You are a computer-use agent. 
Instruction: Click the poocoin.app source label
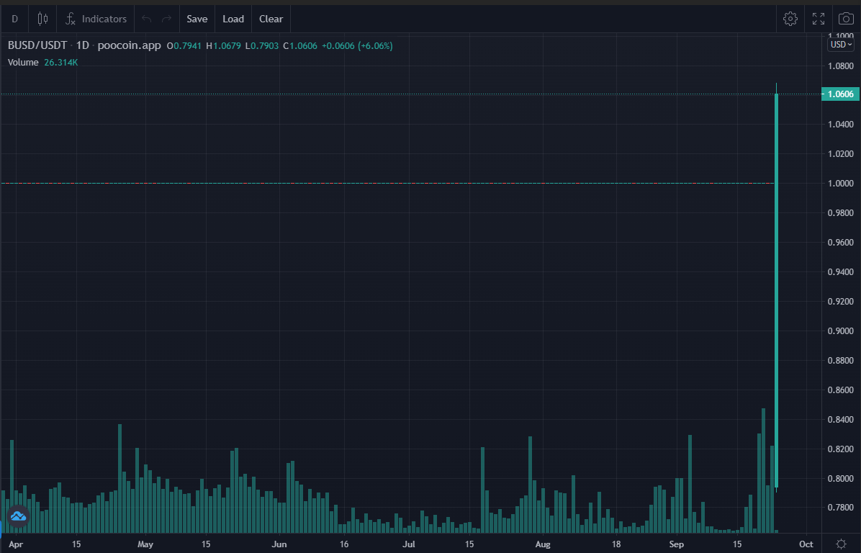click(129, 45)
